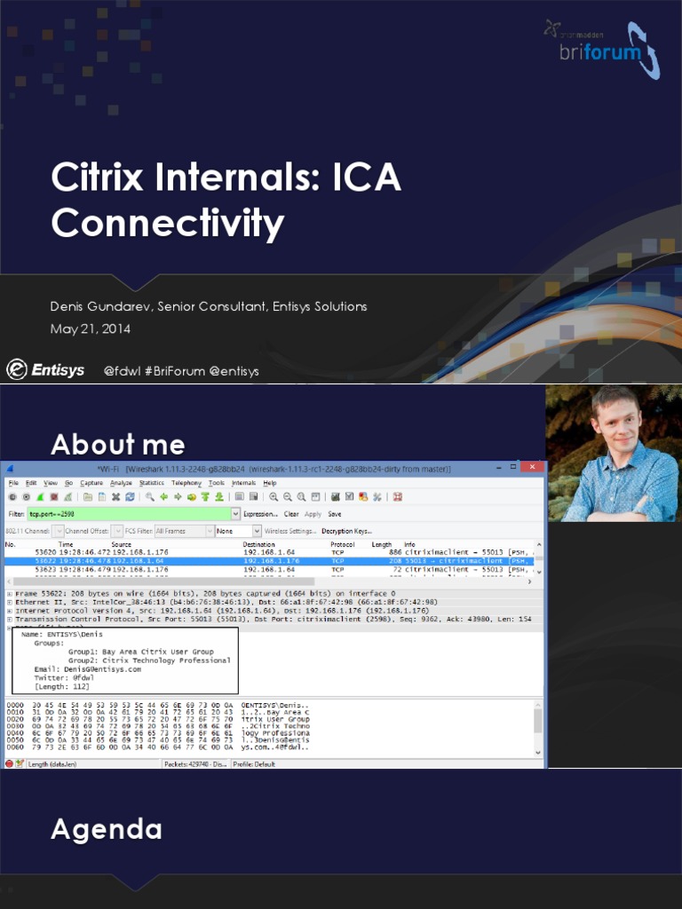This screenshot has width=682, height=909.
Task: Select packet row 53623
Action: 270,570
